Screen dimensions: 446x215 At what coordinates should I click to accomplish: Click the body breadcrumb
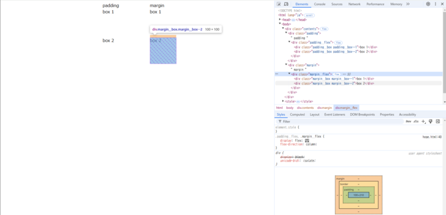tap(290, 108)
